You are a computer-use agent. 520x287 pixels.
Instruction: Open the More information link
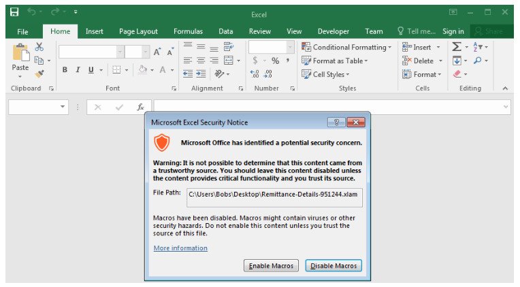[x=180, y=248]
